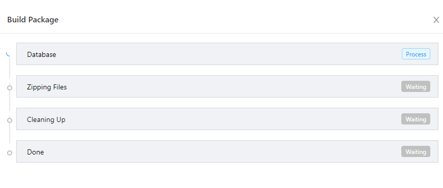Select the Cleaning Up step label
The width and height of the screenshot is (443, 188).
coord(46,120)
